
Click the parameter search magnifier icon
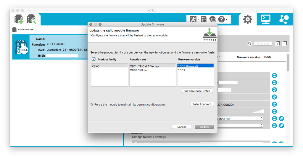click(x=250, y=44)
